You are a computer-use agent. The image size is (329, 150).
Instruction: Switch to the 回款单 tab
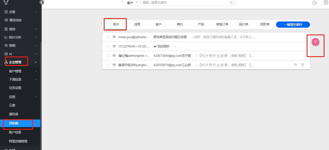coord(265,24)
